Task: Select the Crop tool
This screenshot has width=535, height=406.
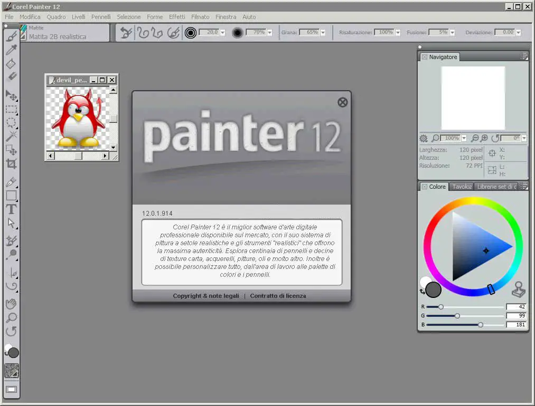Action: coord(11,164)
